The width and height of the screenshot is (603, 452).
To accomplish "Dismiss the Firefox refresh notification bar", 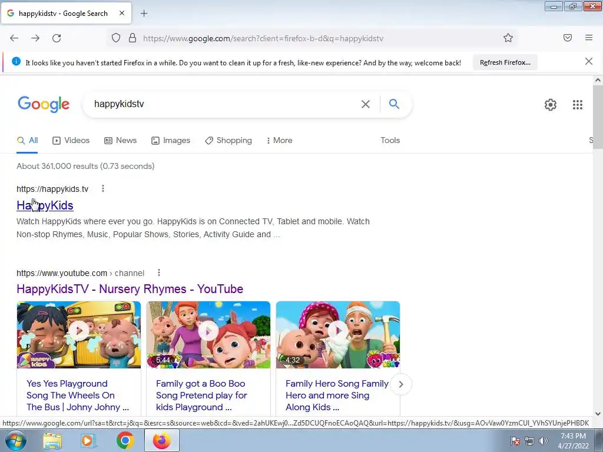I will pos(589,61).
